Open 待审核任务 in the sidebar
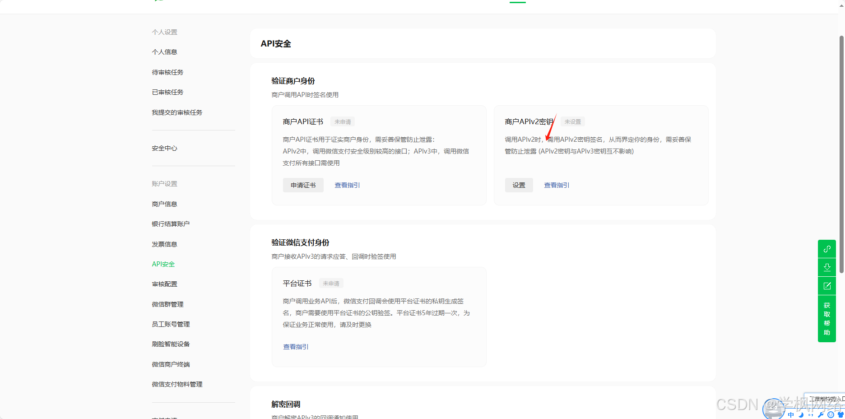This screenshot has width=845, height=419. click(x=167, y=72)
